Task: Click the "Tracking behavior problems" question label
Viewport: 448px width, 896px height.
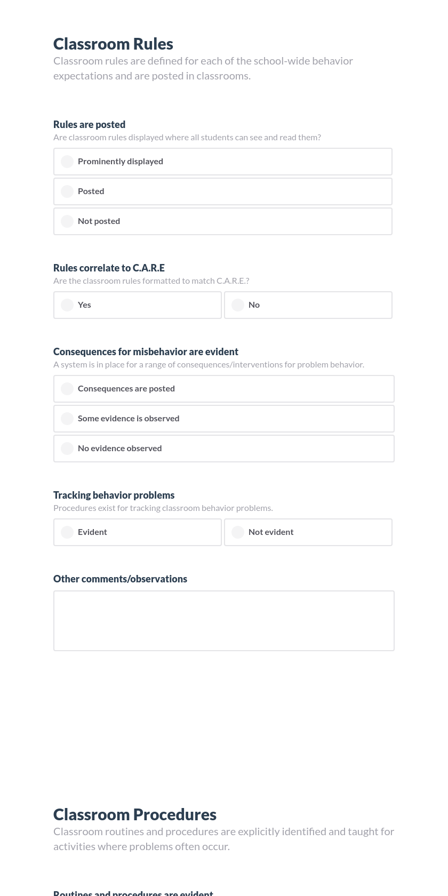Action: pyautogui.click(x=114, y=495)
